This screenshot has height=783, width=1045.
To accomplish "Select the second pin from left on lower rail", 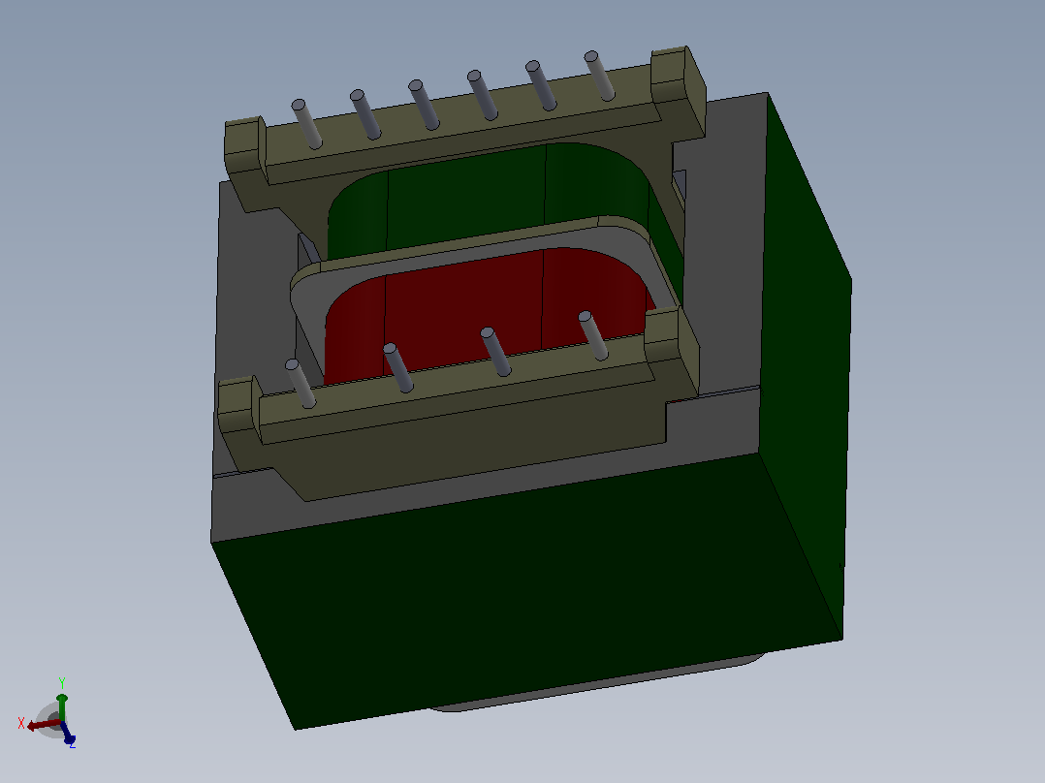I will click(x=397, y=367).
